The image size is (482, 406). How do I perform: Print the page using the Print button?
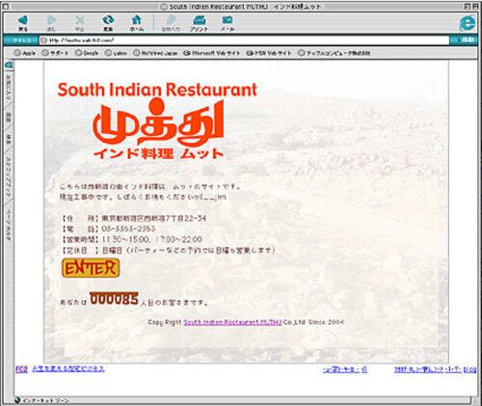click(200, 23)
